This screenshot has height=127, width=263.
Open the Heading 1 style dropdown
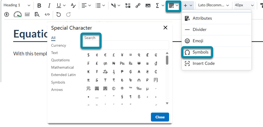coord(17,5)
